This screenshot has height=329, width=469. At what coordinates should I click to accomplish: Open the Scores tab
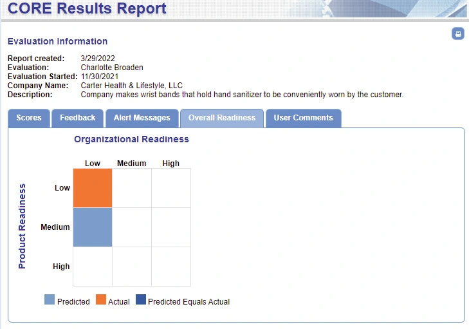[29, 118]
